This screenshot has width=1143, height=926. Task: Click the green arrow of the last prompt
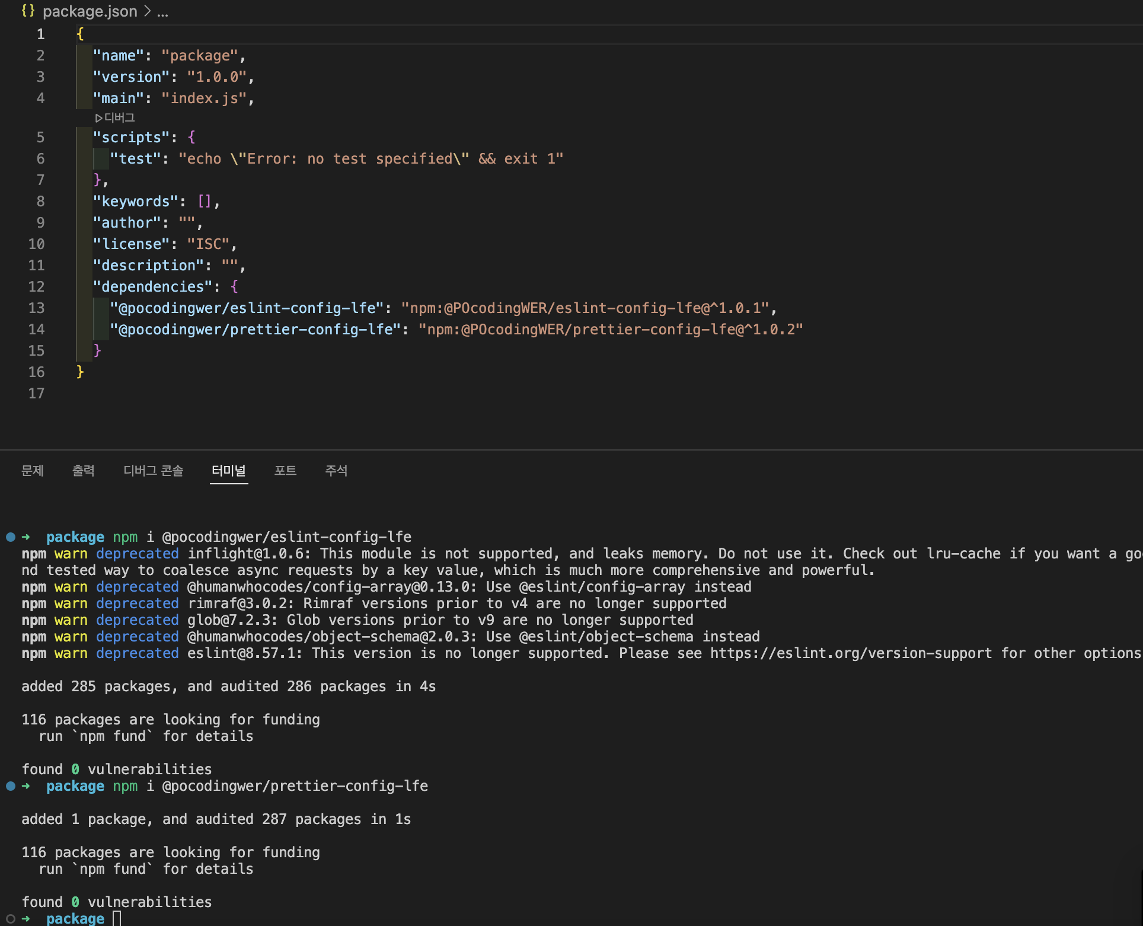25,919
